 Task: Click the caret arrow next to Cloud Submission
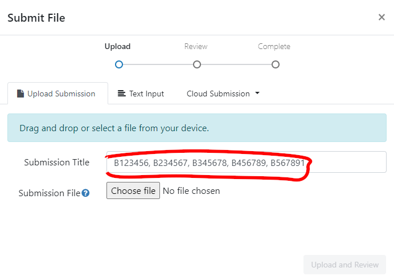click(257, 93)
